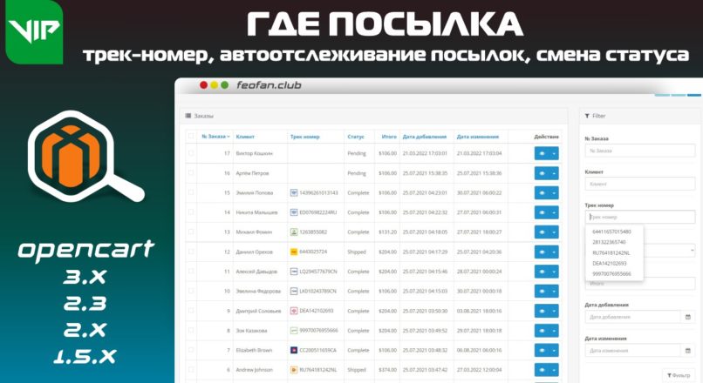Image resolution: width=703 pixels, height=383 pixels.
Task: Sort by Статус column header
Action: coord(356,137)
